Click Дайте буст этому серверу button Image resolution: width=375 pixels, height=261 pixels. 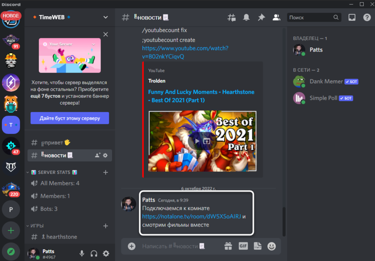(x=69, y=118)
